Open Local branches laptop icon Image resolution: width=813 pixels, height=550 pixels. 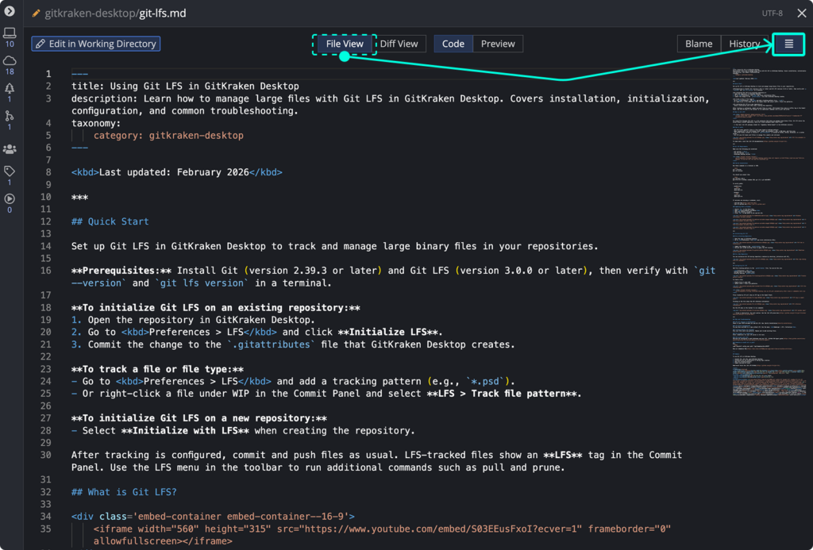[10, 33]
